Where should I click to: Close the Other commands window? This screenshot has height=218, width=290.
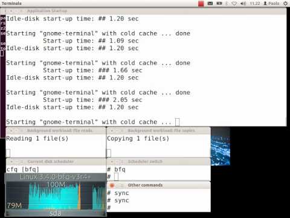112,185
